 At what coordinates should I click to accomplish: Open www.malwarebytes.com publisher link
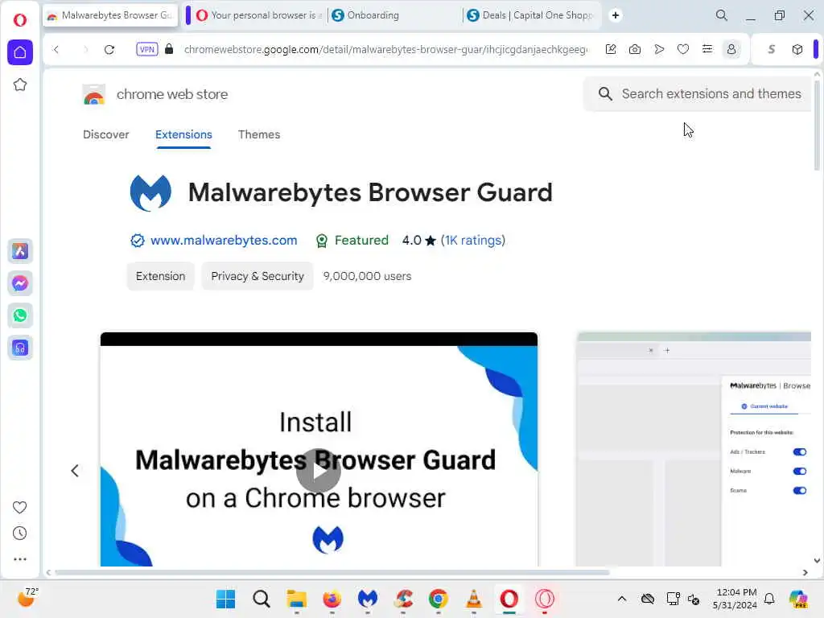224,240
